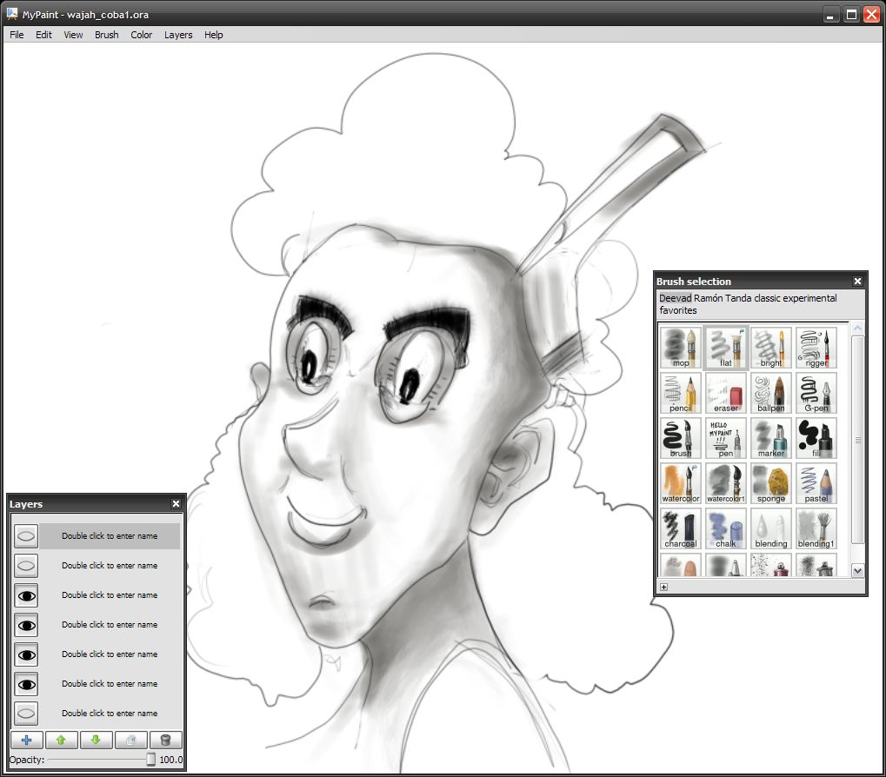This screenshot has width=886, height=777.
Task: Expand more brush groups with the plus expander
Action: (663, 587)
